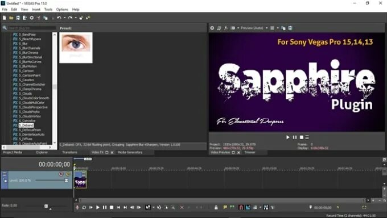The width and height of the screenshot is (387, 218).
Task: Switch to the Project Media tab
Action: coord(13,152)
